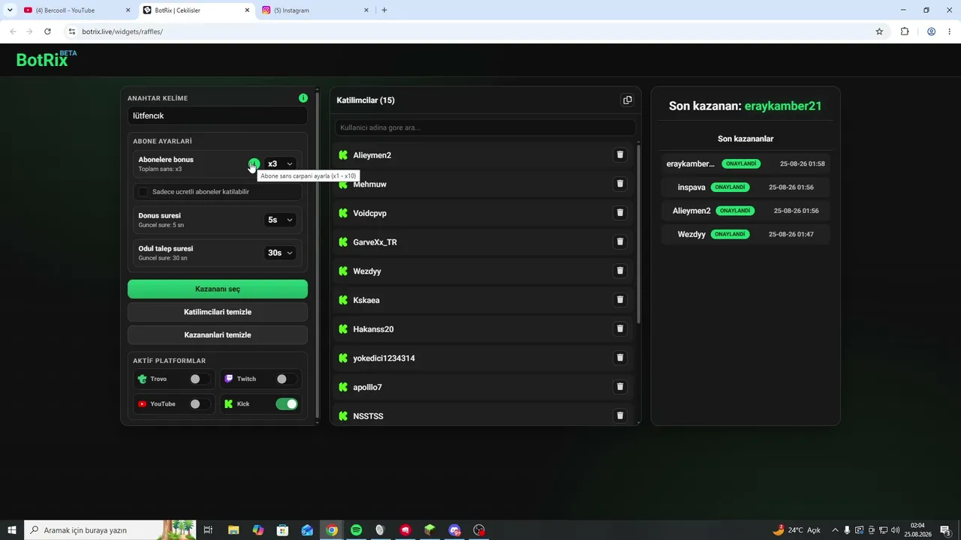
Task: Click the Katilimcilar (15) heading
Action: (x=366, y=100)
